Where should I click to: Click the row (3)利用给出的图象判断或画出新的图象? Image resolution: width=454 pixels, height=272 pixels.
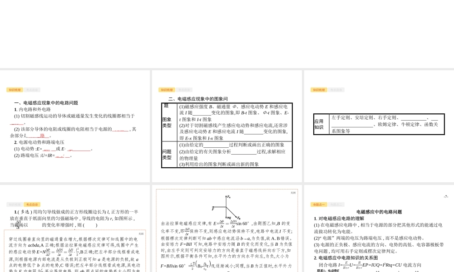tap(219, 164)
